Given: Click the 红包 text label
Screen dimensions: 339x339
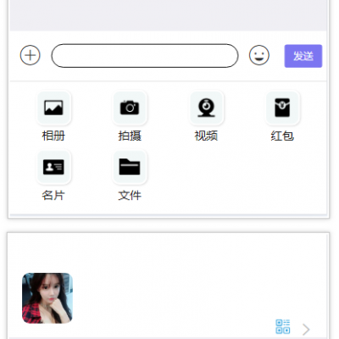Looking at the screenshot, I should click(282, 136).
